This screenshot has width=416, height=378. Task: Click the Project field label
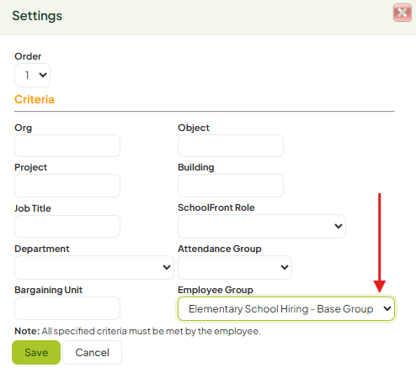(x=31, y=167)
